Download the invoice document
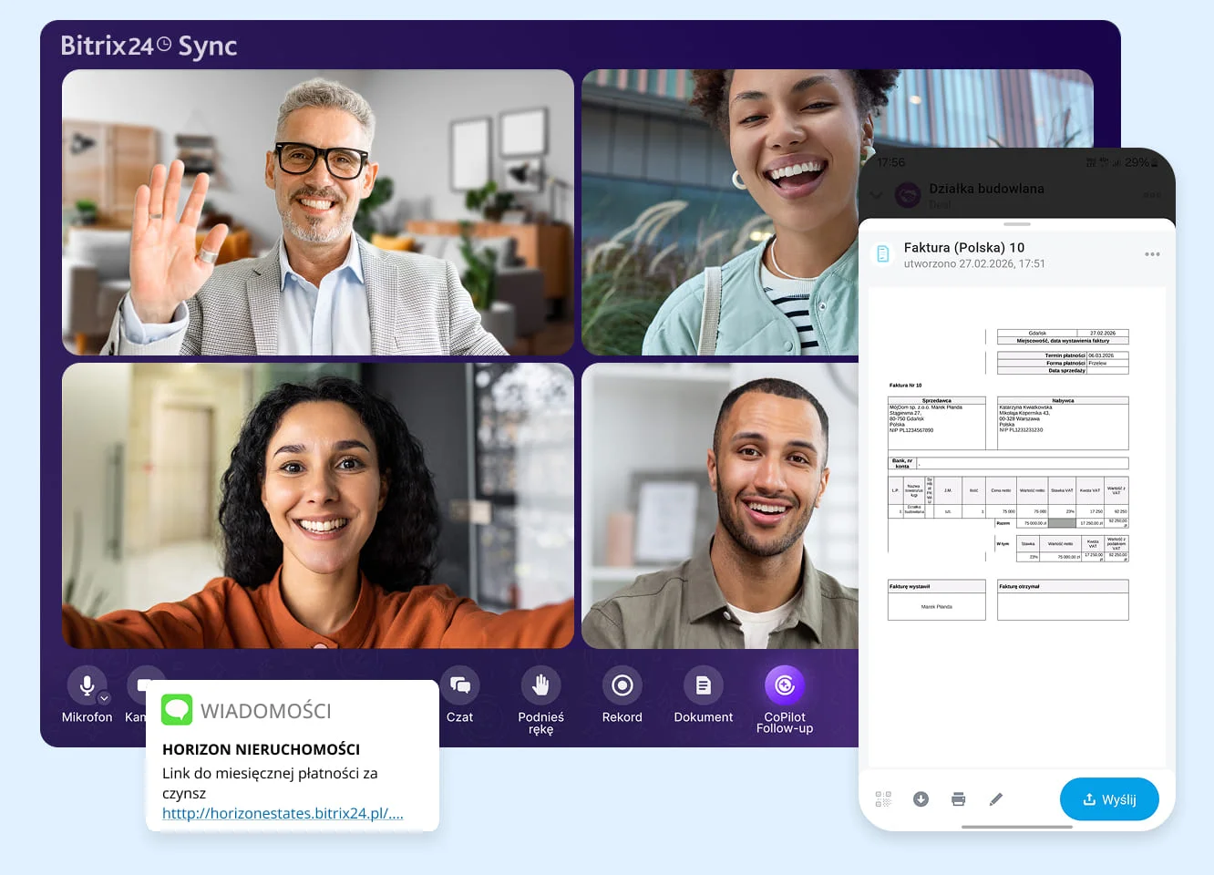This screenshot has width=1214, height=875. point(921,799)
